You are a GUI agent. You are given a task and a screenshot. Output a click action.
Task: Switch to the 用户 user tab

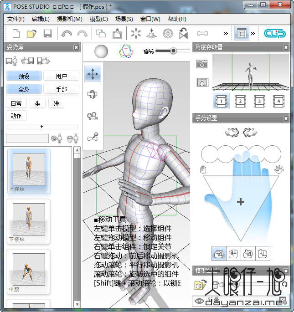pos(61,76)
